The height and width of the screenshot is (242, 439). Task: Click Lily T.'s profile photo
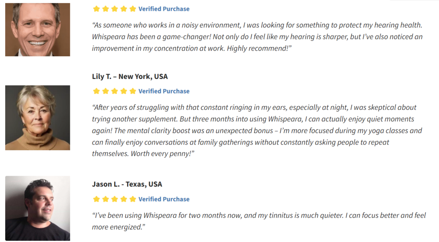click(38, 118)
